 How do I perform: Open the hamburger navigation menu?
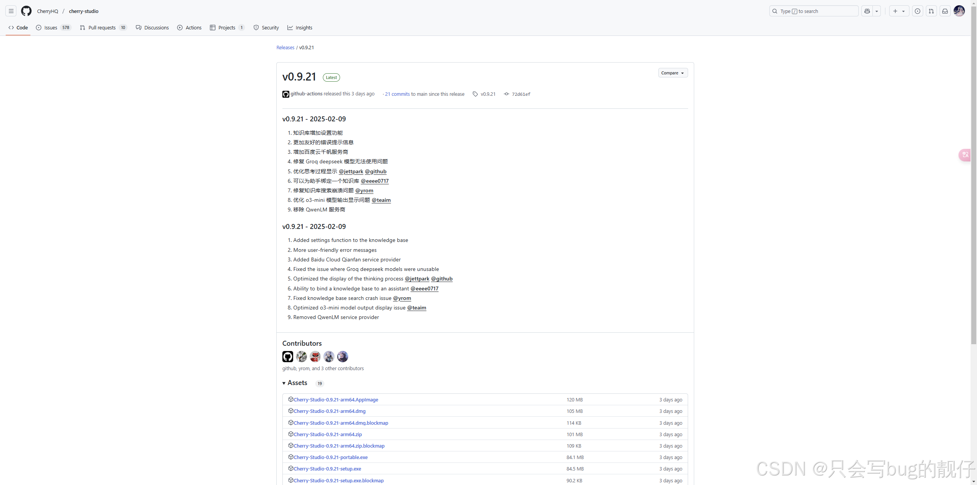pos(11,11)
